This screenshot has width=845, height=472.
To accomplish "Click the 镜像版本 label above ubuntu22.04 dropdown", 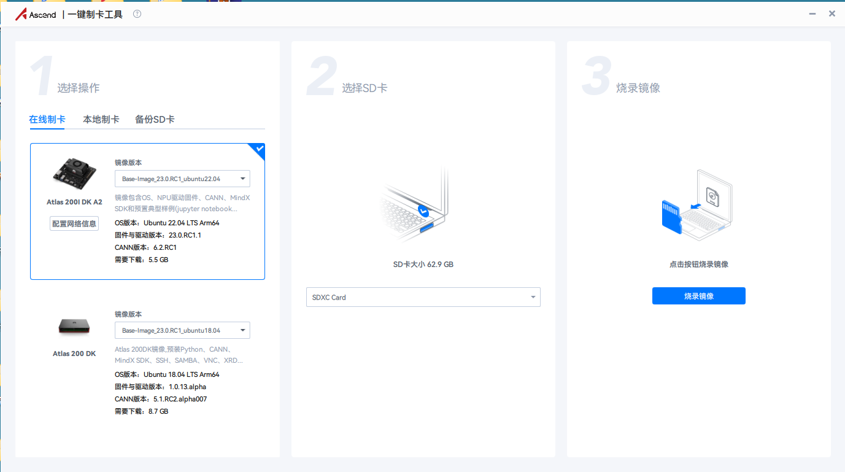I will 128,163.
